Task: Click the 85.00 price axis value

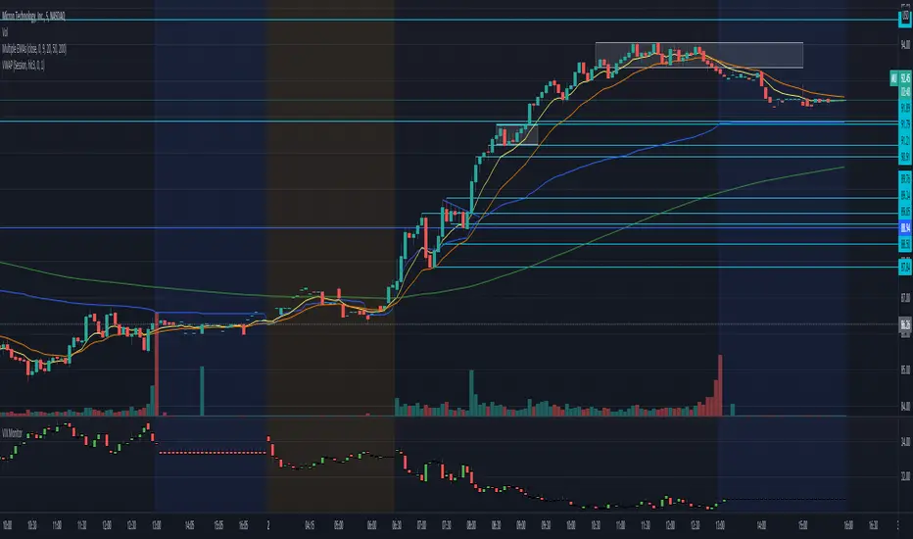Action: (905, 369)
